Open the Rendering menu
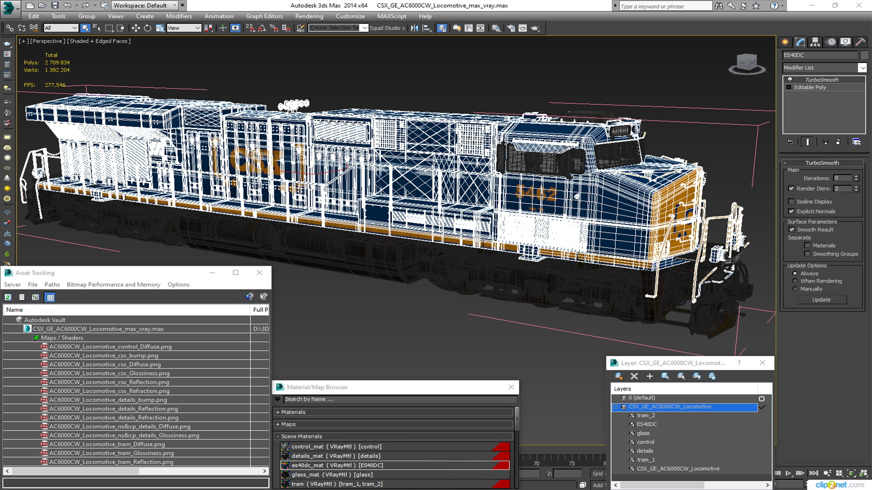Screen dimensions: 872x490 309,16
